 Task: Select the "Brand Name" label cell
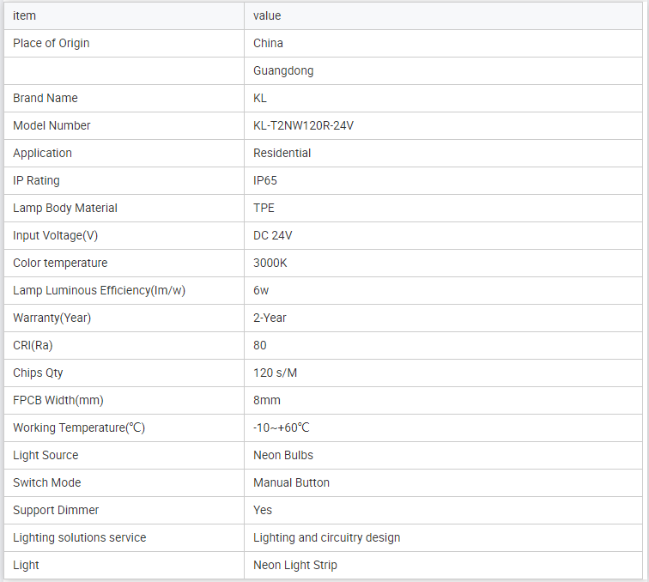pyautogui.click(x=45, y=98)
